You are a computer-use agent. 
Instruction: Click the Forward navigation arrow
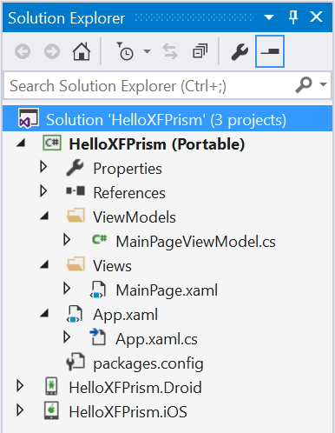click(52, 51)
